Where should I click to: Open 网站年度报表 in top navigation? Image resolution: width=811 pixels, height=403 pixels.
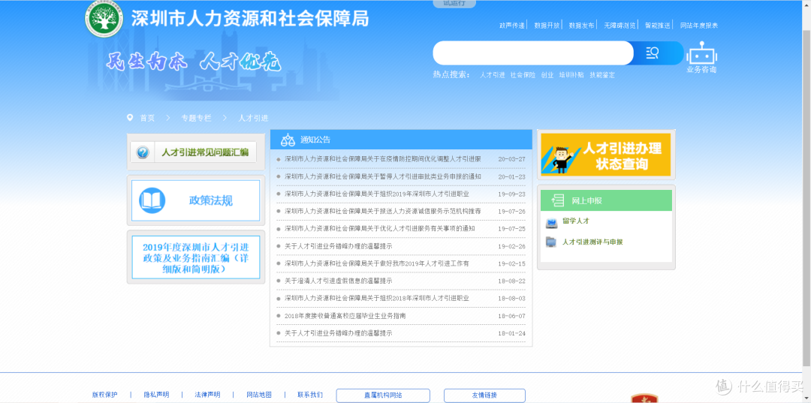(x=699, y=26)
